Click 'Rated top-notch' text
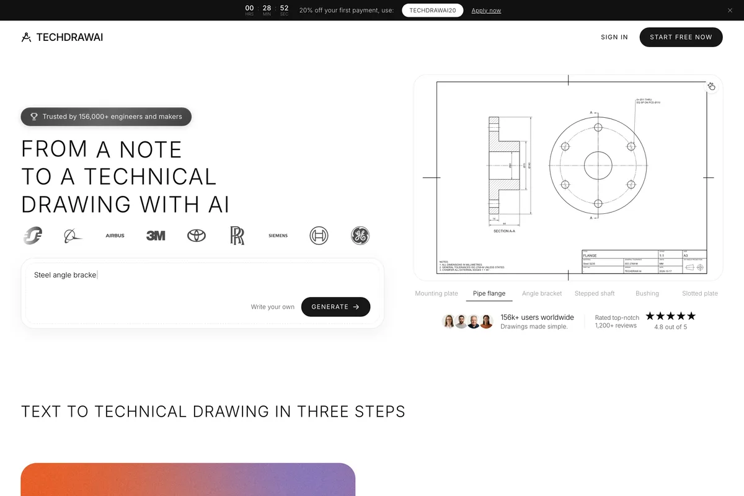Image resolution: width=744 pixels, height=496 pixels. click(616, 317)
